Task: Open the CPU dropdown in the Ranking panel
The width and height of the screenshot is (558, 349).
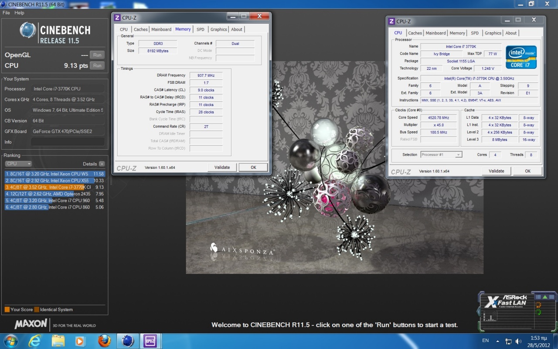Action: 18,164
